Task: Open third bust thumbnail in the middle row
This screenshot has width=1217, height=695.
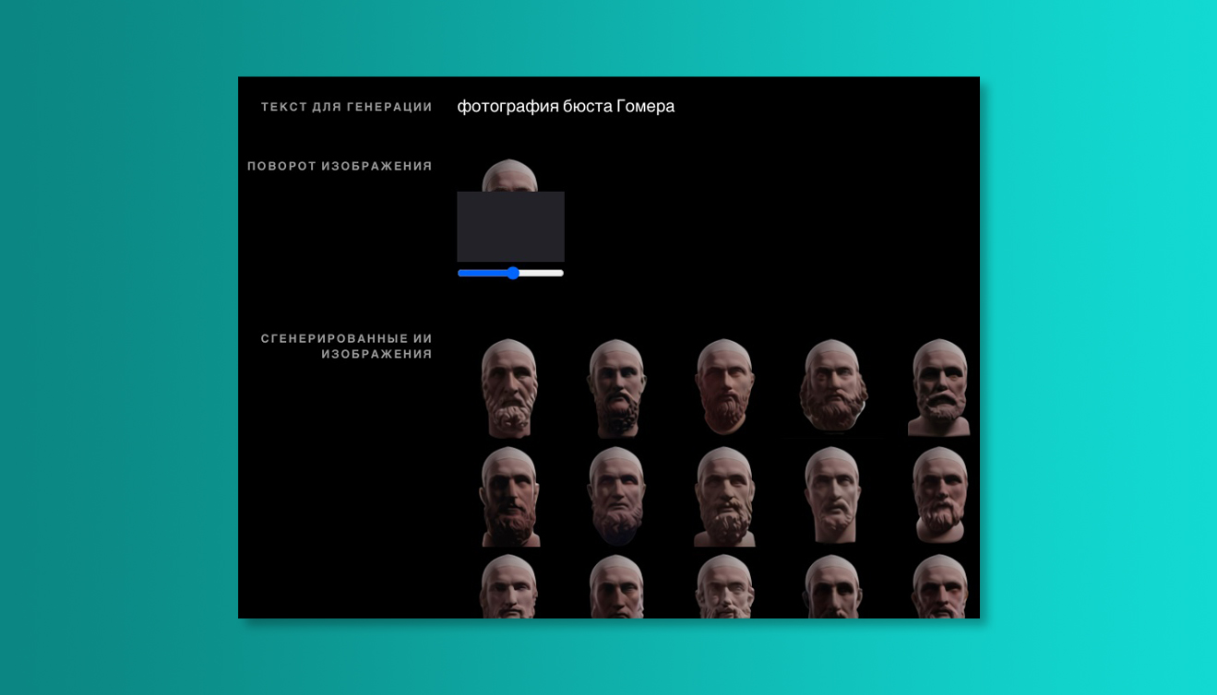Action: click(724, 496)
